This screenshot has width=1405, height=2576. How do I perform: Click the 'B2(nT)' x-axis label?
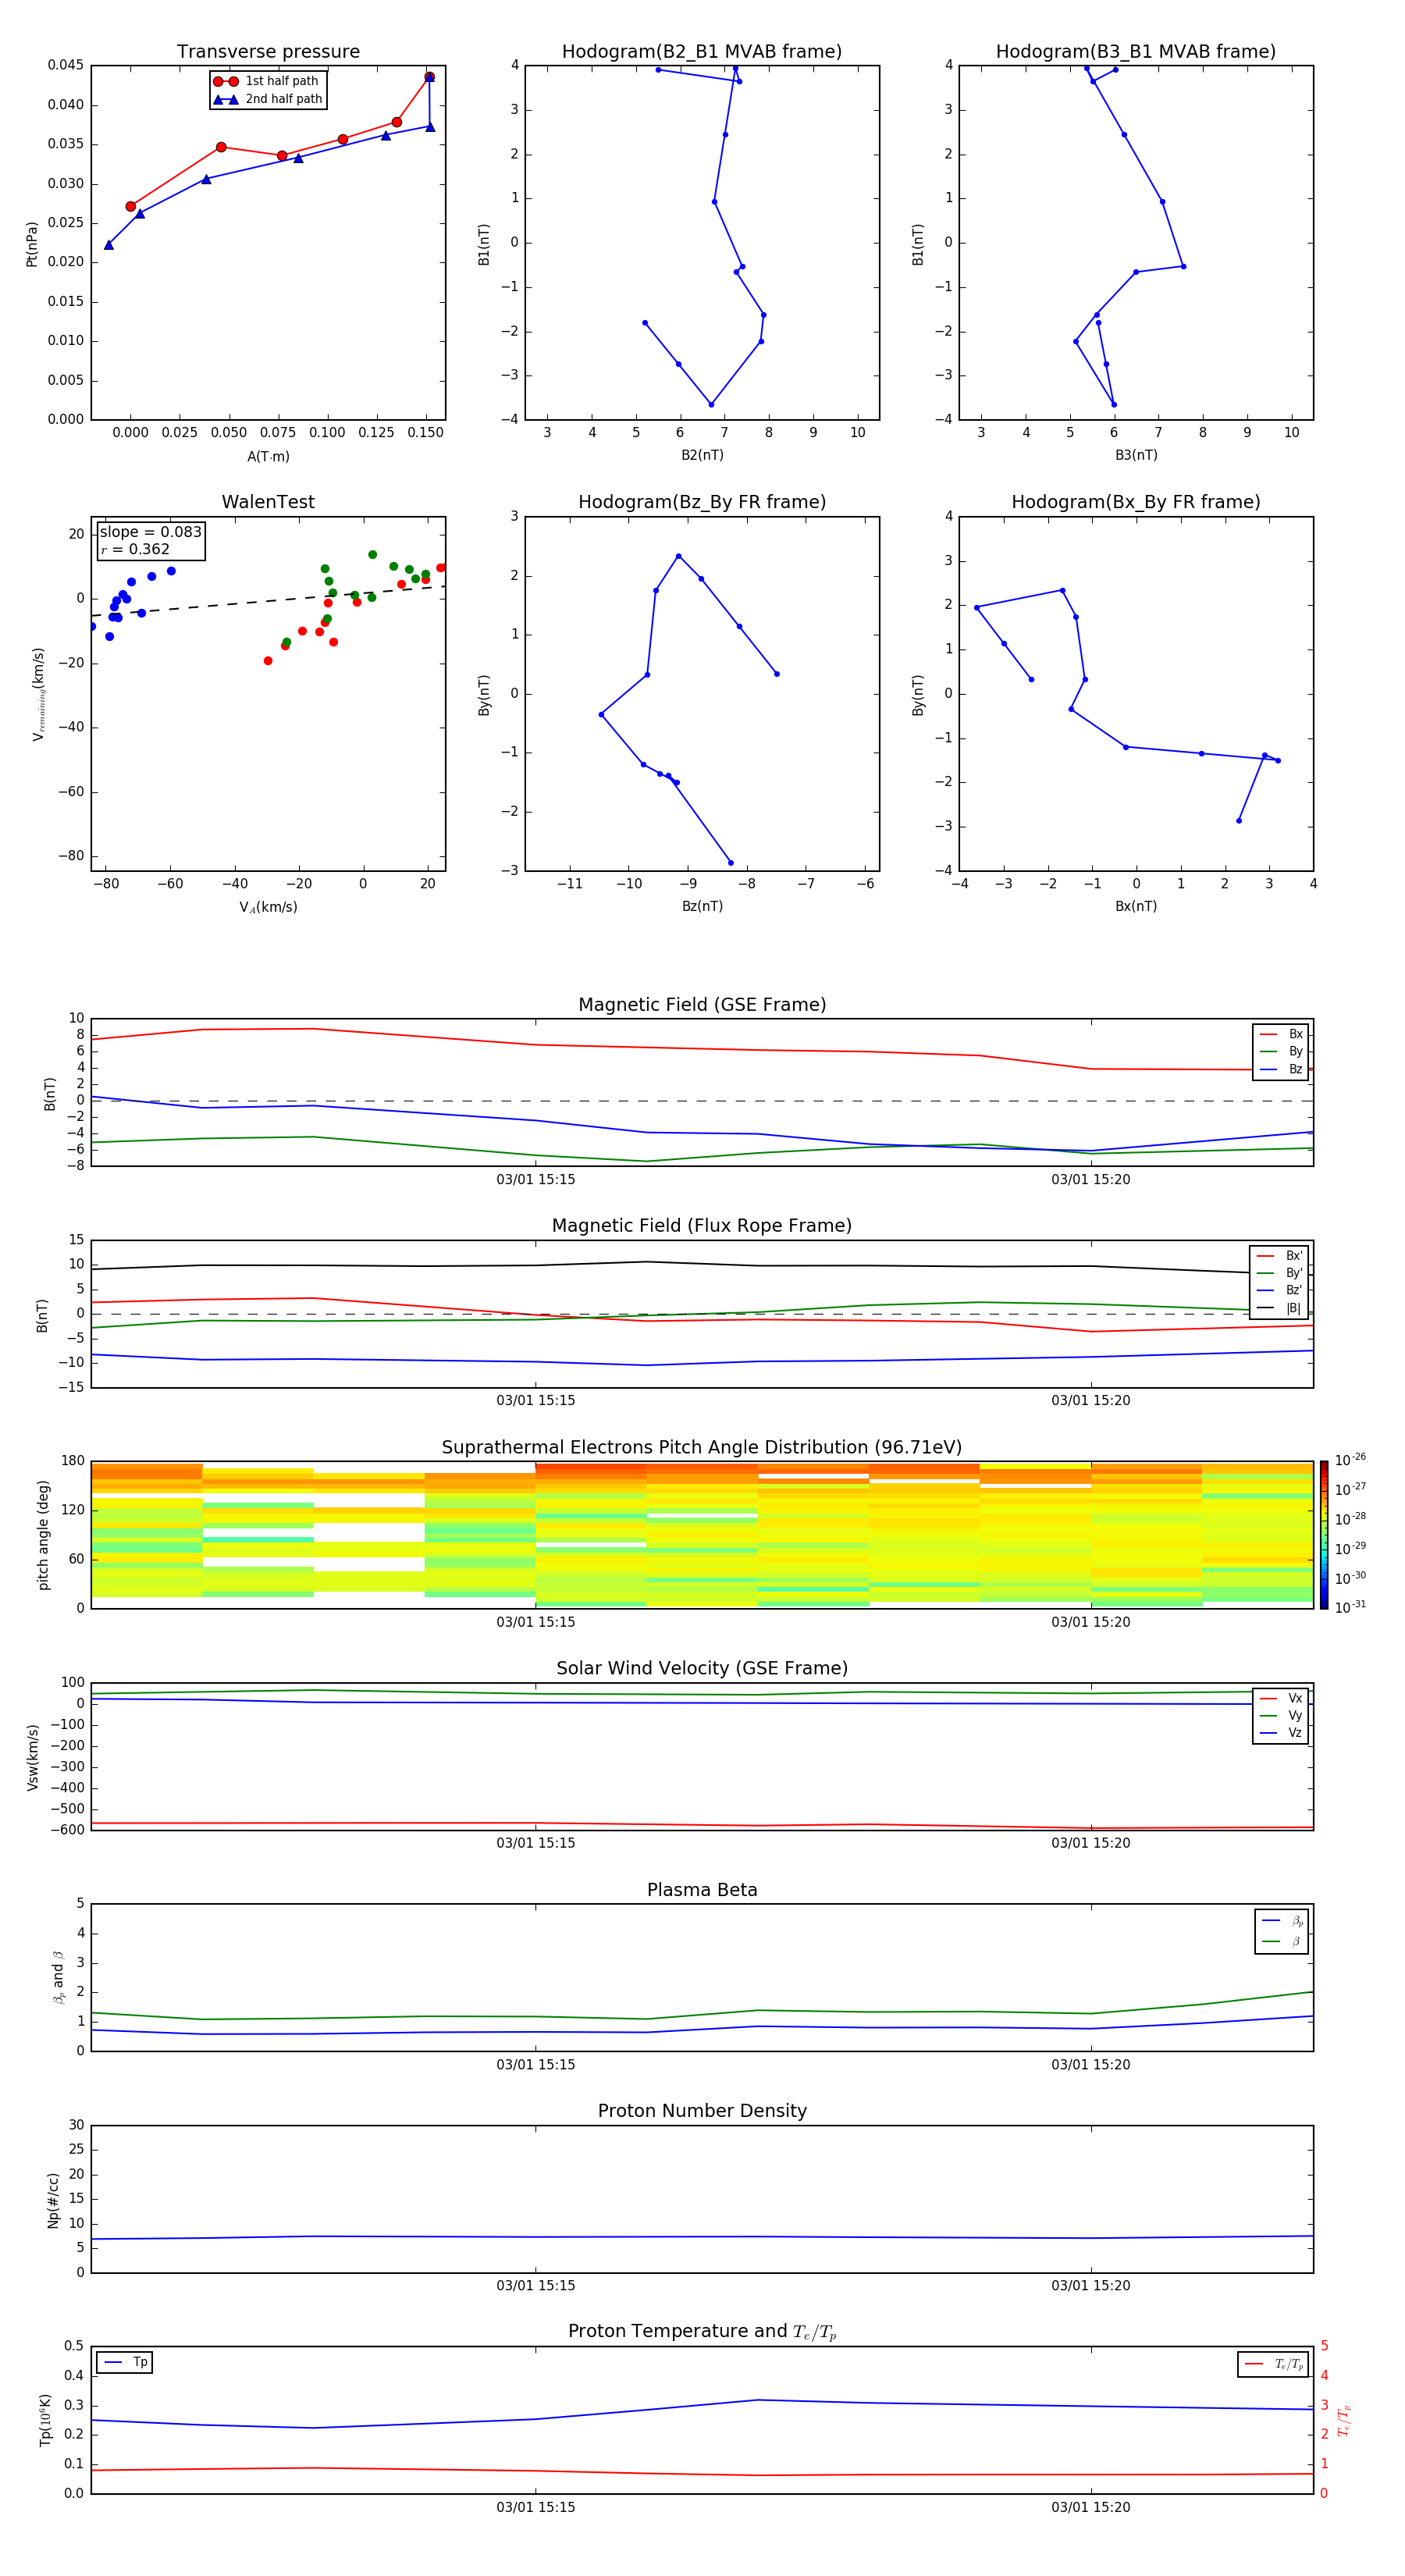(702, 456)
